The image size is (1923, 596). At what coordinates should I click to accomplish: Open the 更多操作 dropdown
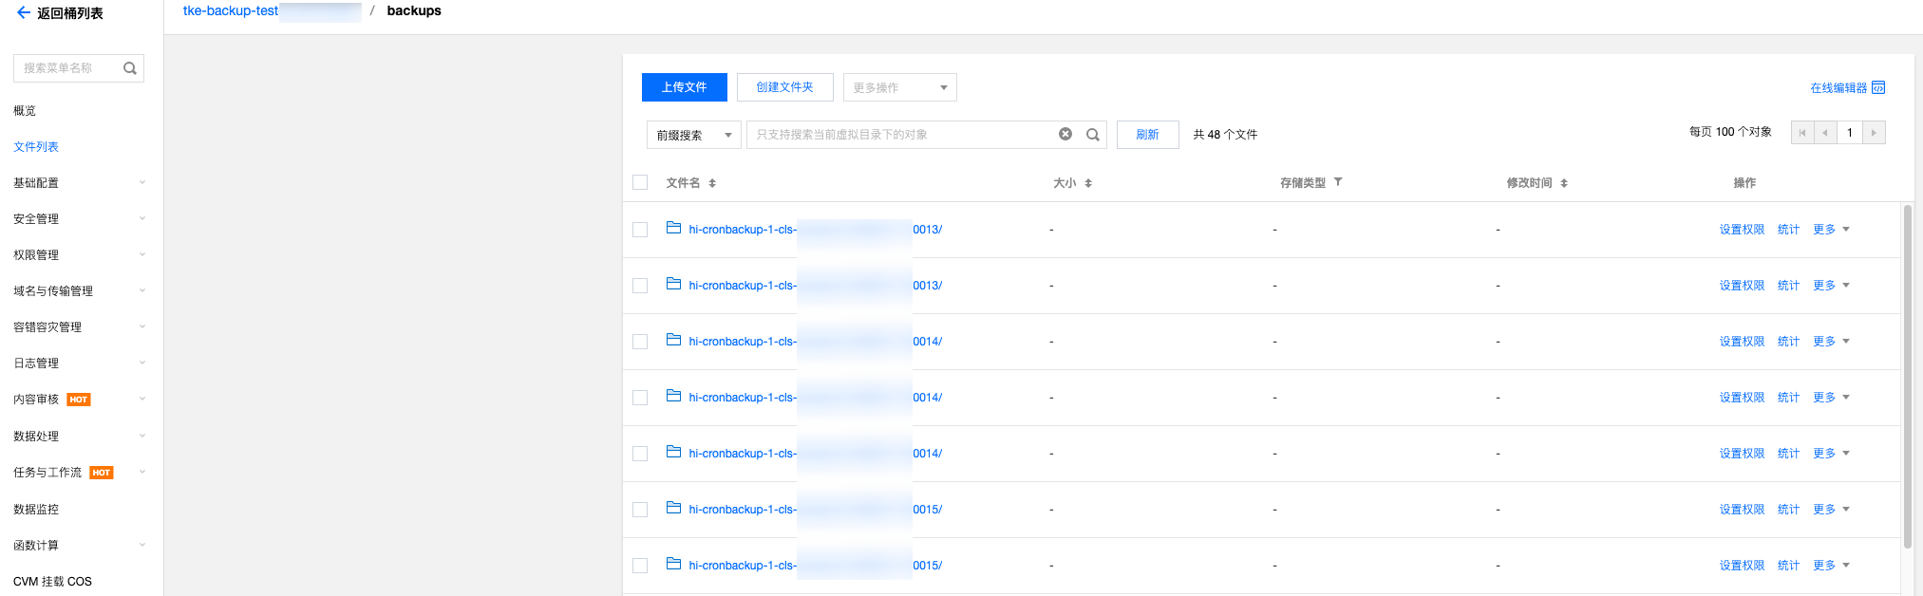pos(899,87)
